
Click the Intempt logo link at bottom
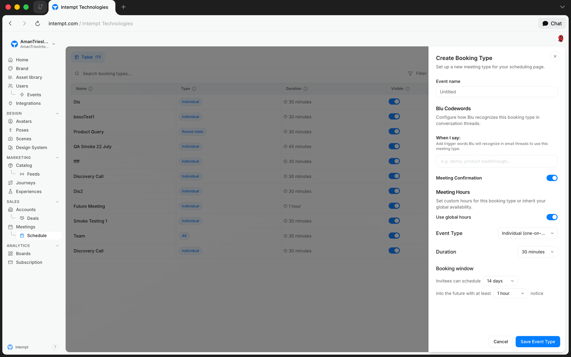(x=18, y=347)
